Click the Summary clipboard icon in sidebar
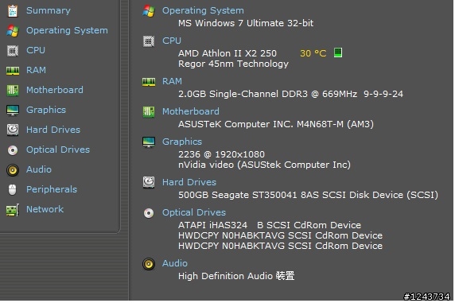Screen dimensions: 455x303 pos(13,11)
